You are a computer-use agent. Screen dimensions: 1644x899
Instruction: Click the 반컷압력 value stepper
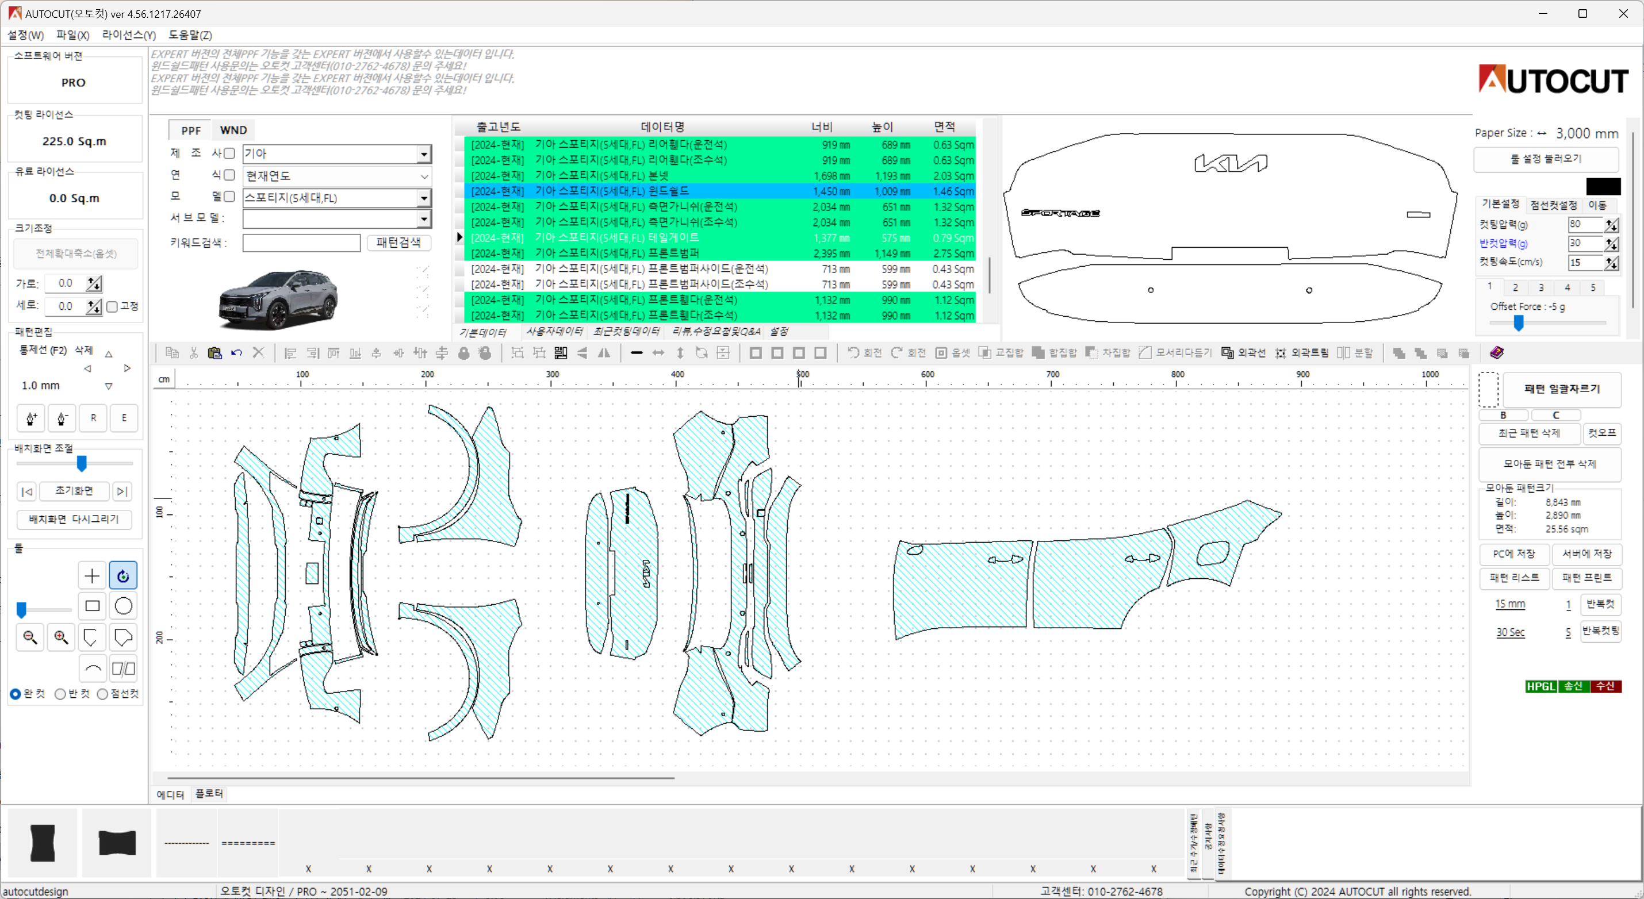tap(1611, 244)
